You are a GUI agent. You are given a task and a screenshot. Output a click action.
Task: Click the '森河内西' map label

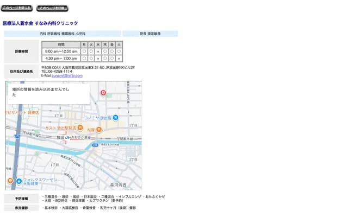[119, 184]
